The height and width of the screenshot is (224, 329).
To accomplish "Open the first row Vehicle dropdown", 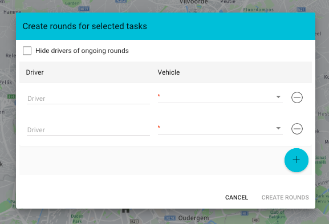I will tap(220, 97).
